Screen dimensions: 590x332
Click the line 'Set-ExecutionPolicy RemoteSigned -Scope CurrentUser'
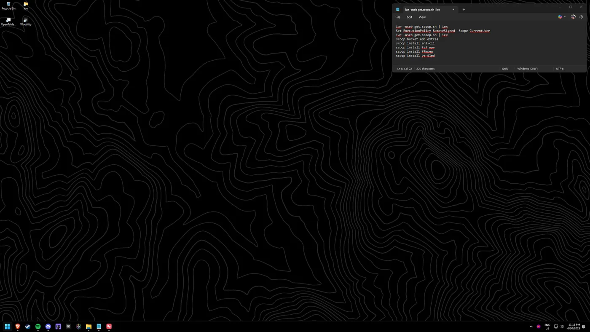click(443, 31)
